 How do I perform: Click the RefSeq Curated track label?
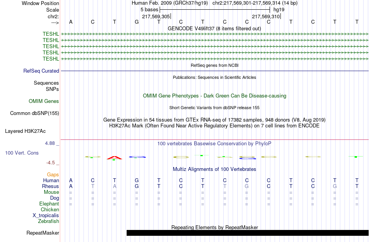click(x=41, y=71)
